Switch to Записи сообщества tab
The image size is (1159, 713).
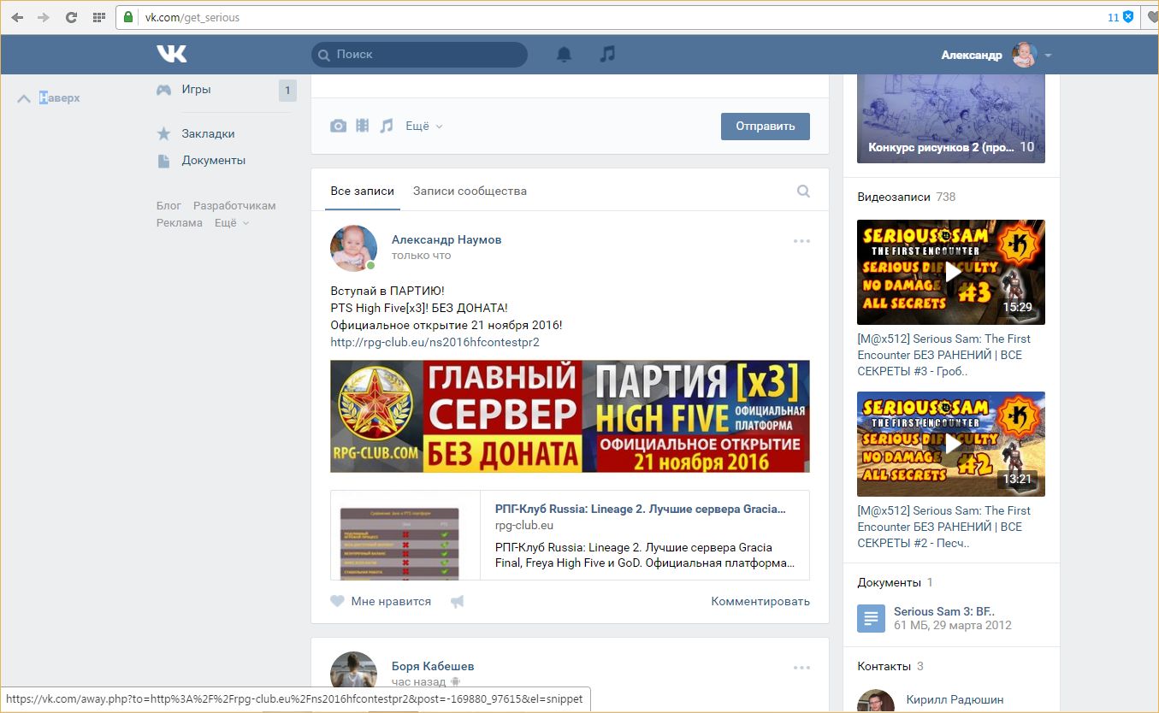click(x=470, y=191)
